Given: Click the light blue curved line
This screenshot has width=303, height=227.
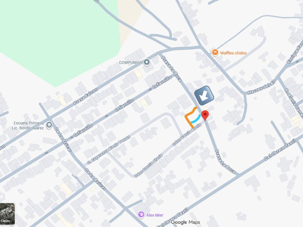Looking at the screenshot, I should 196,119.
